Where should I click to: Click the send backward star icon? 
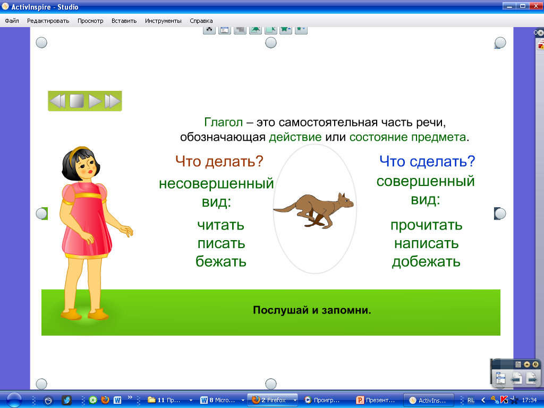[x=301, y=30]
